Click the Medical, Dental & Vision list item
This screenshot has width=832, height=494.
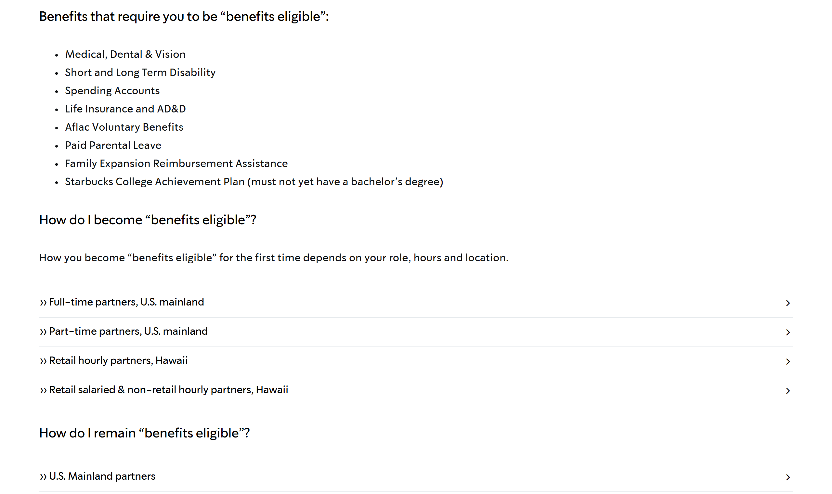pos(125,54)
